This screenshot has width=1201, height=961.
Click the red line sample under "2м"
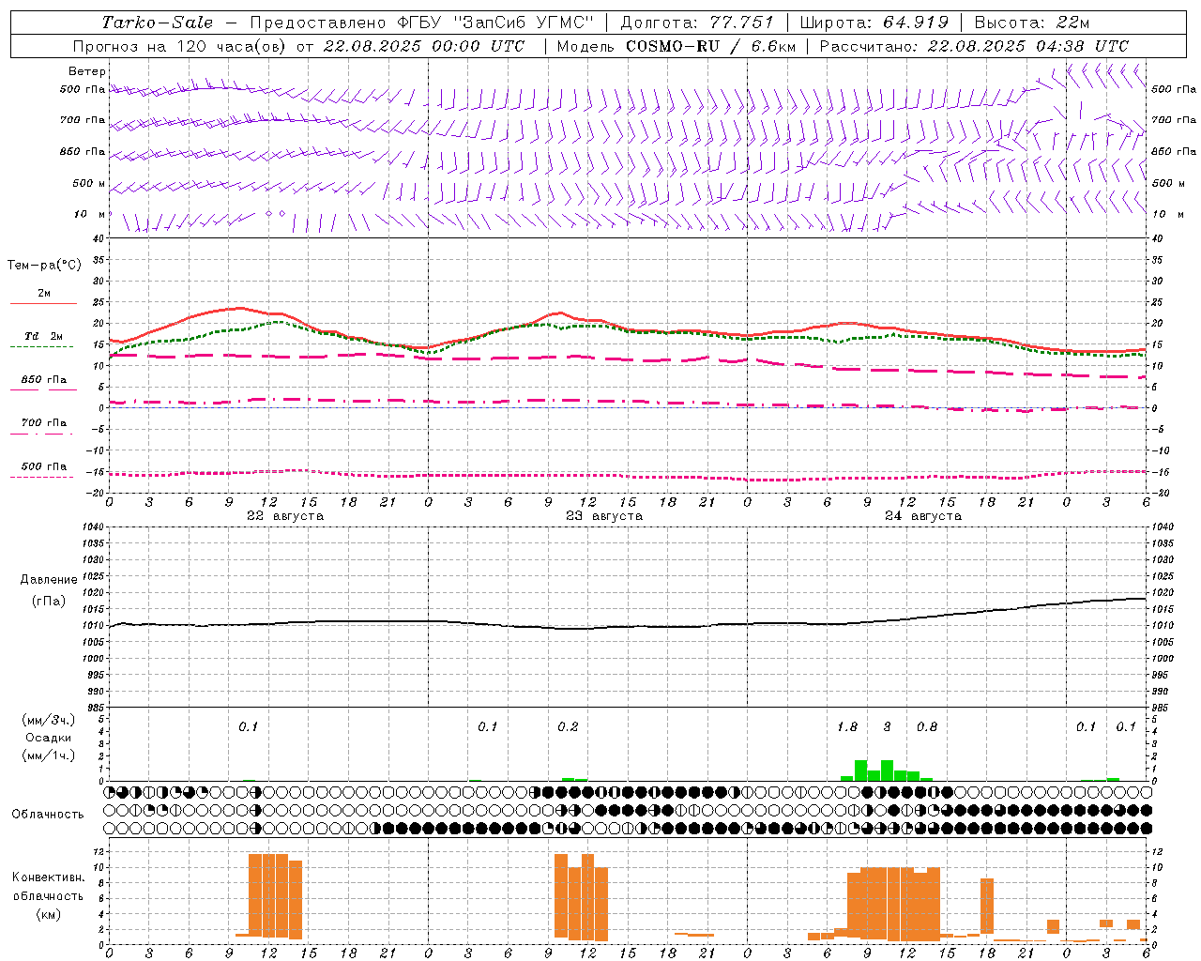pos(43,304)
